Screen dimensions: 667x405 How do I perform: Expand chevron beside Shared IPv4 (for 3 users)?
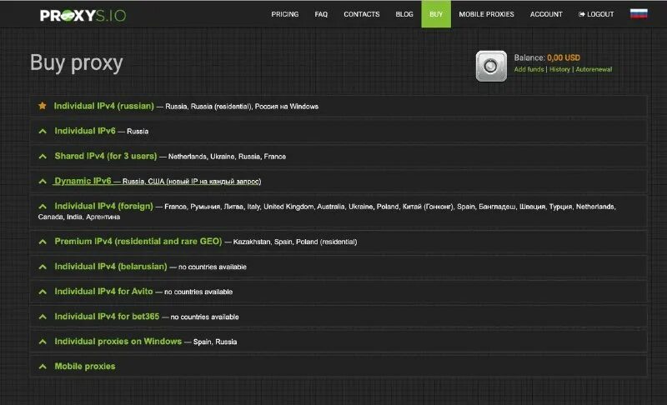(43, 157)
